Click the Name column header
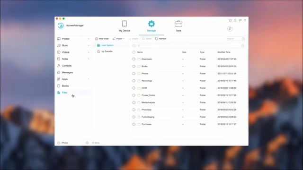The width and height of the screenshot is (303, 170). pos(140,52)
